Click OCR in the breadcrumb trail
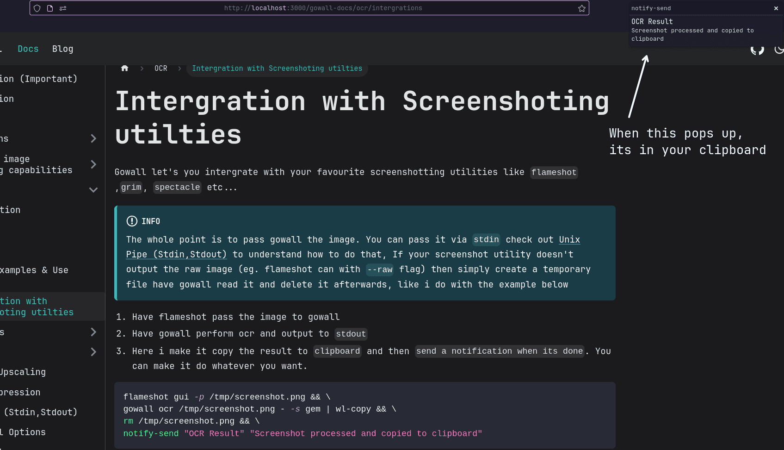Screen dimensions: 784x450 (161, 69)
